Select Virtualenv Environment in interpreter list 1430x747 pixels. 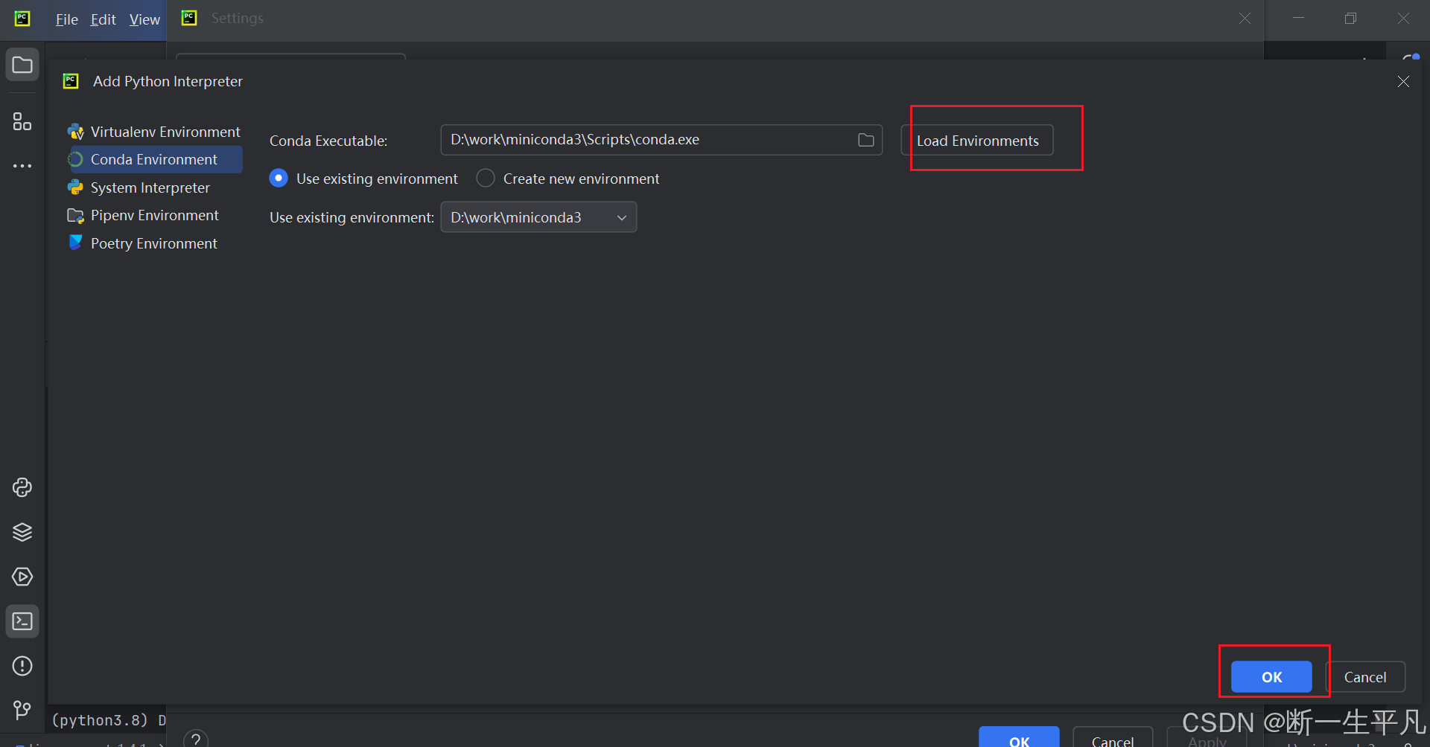coord(154,132)
